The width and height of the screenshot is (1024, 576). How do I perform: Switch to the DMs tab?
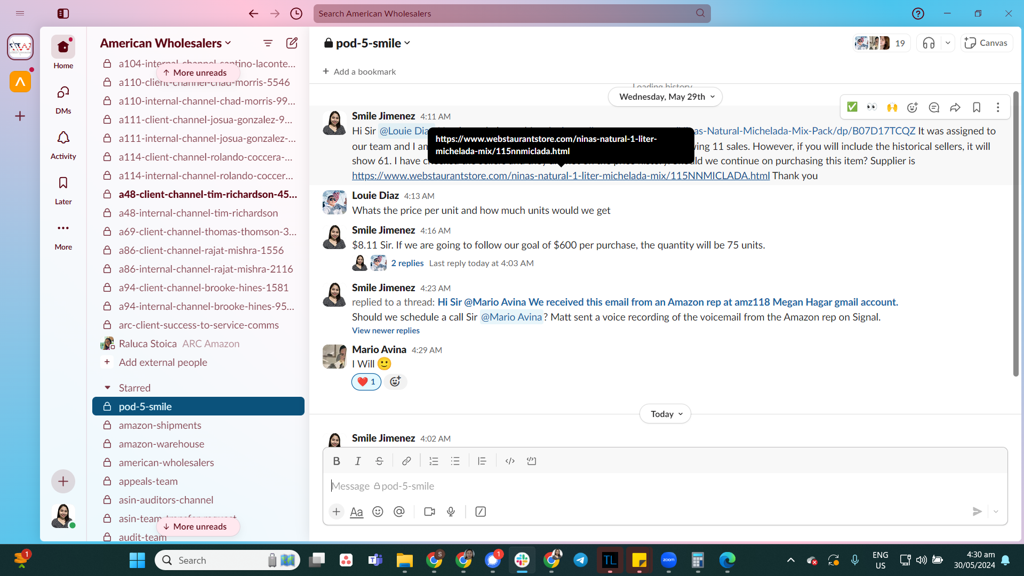[x=63, y=100]
